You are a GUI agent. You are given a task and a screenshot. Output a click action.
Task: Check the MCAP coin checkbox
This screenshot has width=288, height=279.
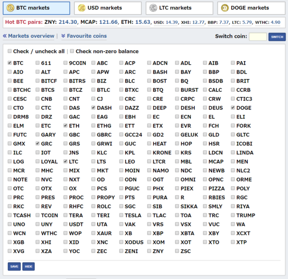tap(205, 161)
